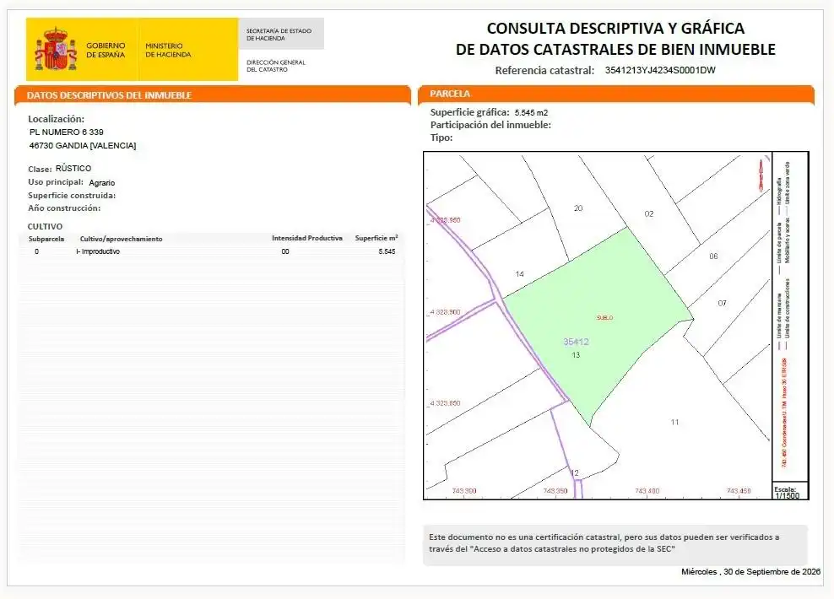Click the 'GOBIERNO DE ESPAÑA' logo text
Viewport: 834px width, 599px height.
pos(106,50)
